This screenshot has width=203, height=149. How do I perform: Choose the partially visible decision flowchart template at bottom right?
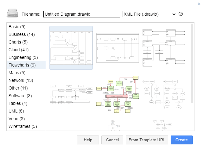162,125
